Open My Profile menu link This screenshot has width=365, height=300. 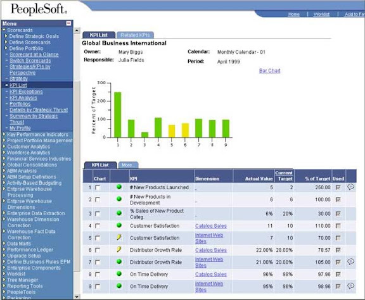[x=20, y=128]
